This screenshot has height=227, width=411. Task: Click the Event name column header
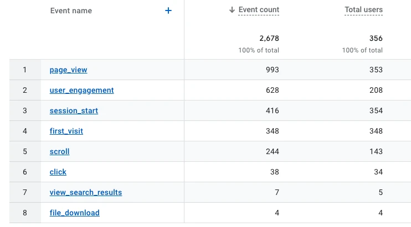point(71,10)
